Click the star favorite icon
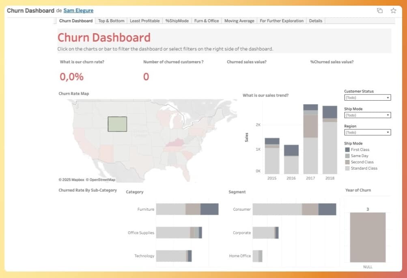 coord(393,11)
